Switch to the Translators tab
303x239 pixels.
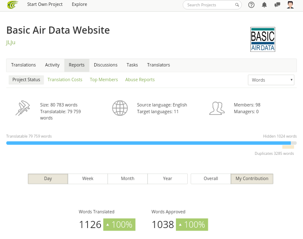(x=159, y=65)
